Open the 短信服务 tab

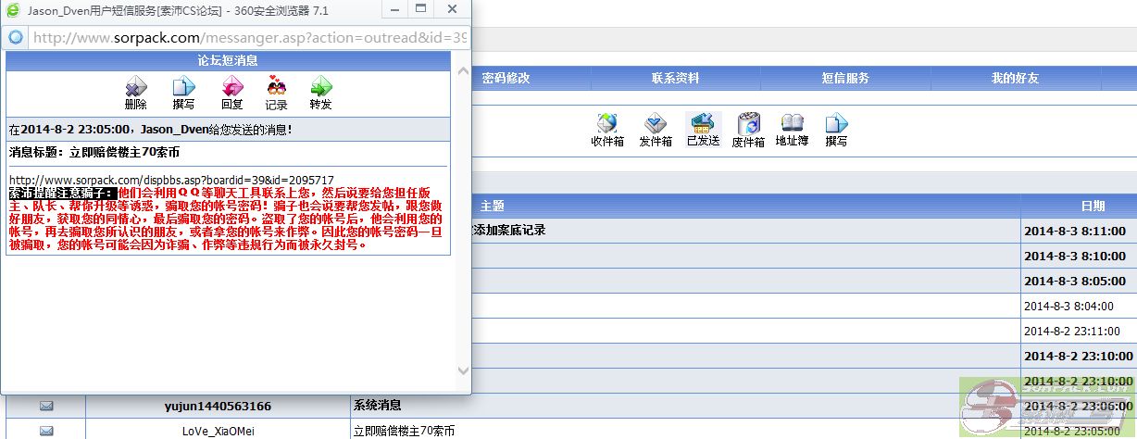click(x=845, y=79)
